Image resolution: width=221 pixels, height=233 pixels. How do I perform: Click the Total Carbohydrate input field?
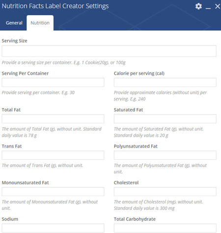point(165,228)
